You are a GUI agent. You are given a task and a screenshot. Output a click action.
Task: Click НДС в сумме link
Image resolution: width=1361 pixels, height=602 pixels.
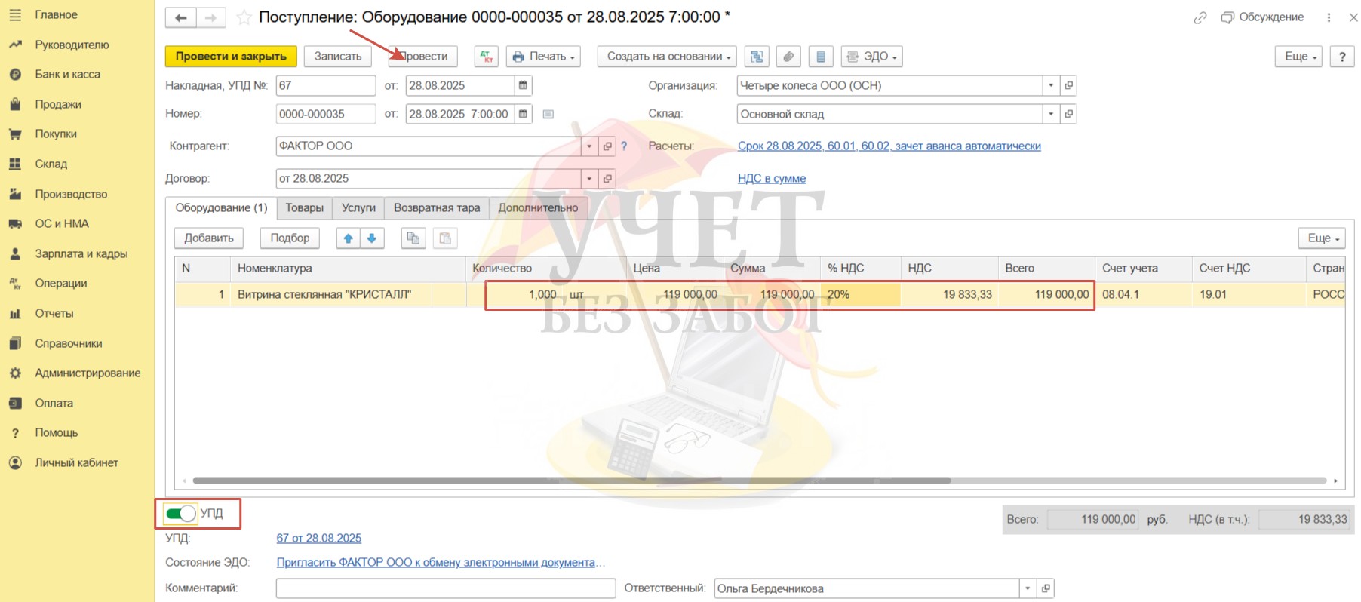772,178
